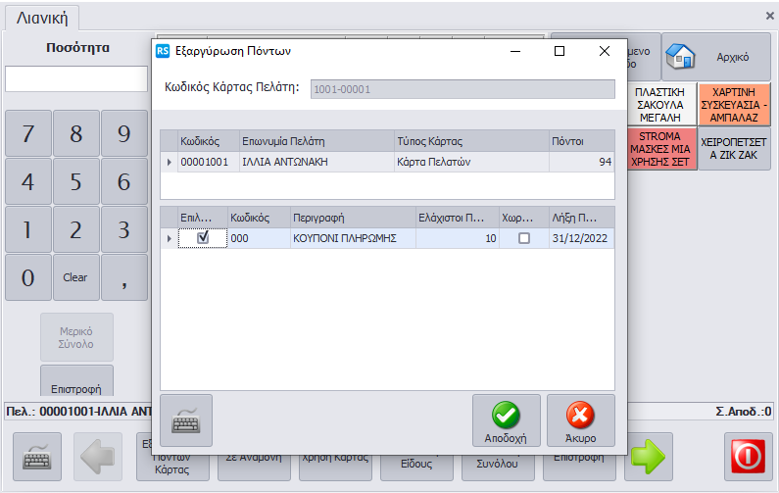The height and width of the screenshot is (493, 779).
Task: Toggle the ΚΟΥΠΟΝΙ ΠΛΗΡΩΜΗΣ selection checkbox
Action: 203,237
